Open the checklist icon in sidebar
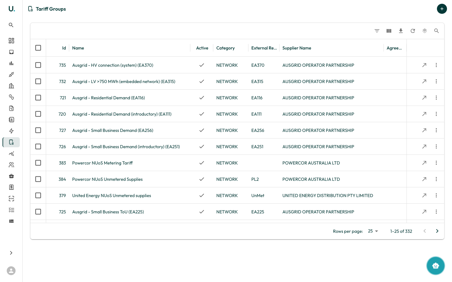Image resolution: width=452 pixels, height=282 pixels. [11, 210]
